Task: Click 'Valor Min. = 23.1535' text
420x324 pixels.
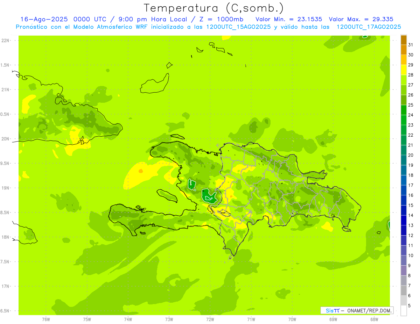Action: coord(289,19)
